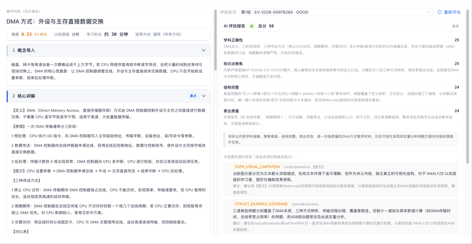472x244 pixels.
Task: Click the STRUCT_EXAMPLE_COVERAGE orange tag
Action: 261,204
